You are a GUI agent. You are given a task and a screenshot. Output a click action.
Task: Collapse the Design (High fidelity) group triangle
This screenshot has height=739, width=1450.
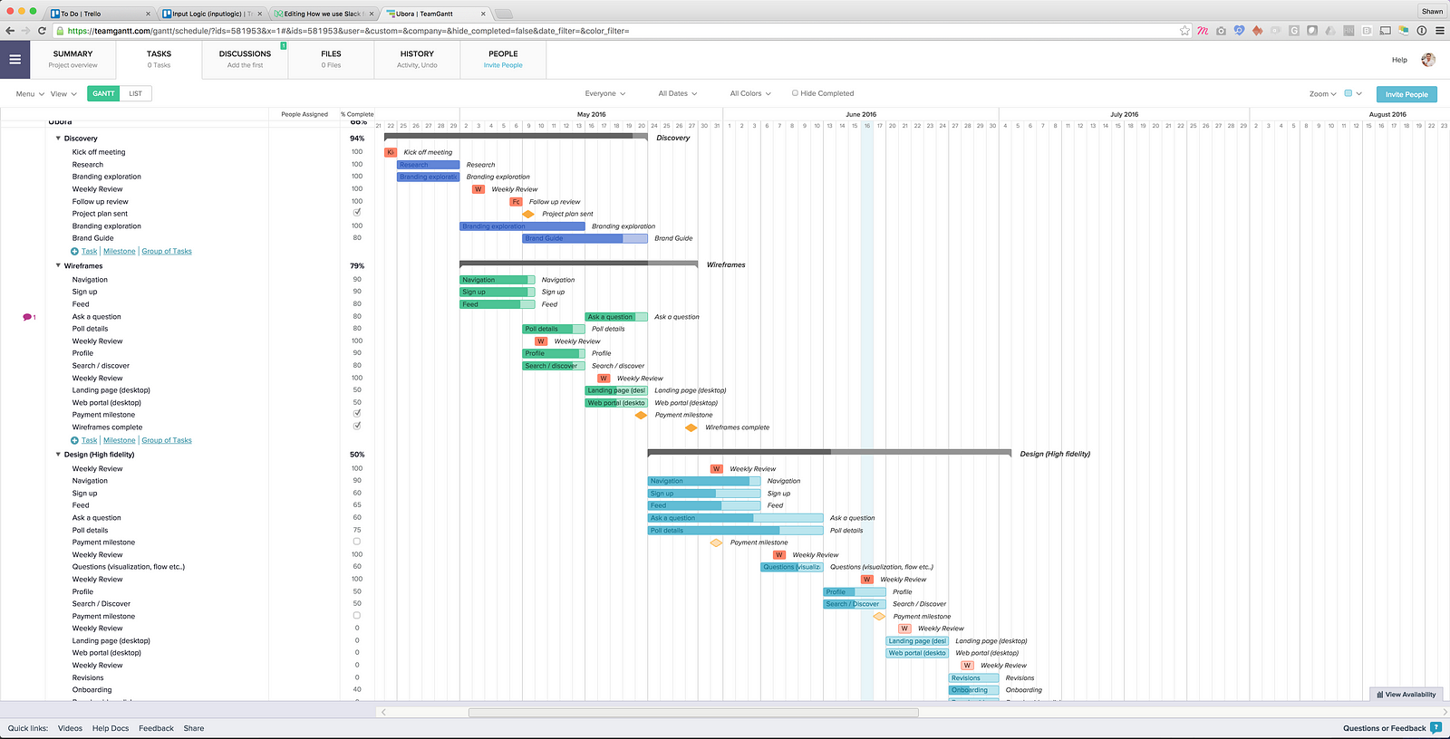coord(58,455)
